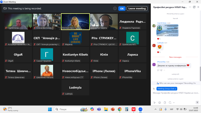201x113 pixels.
Task: Add a reaction to IPhoneVika's message
Action: point(161,70)
